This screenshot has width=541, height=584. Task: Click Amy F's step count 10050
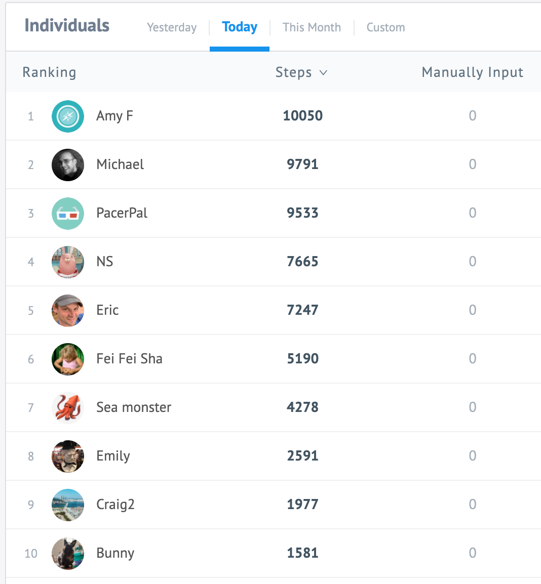click(x=303, y=116)
